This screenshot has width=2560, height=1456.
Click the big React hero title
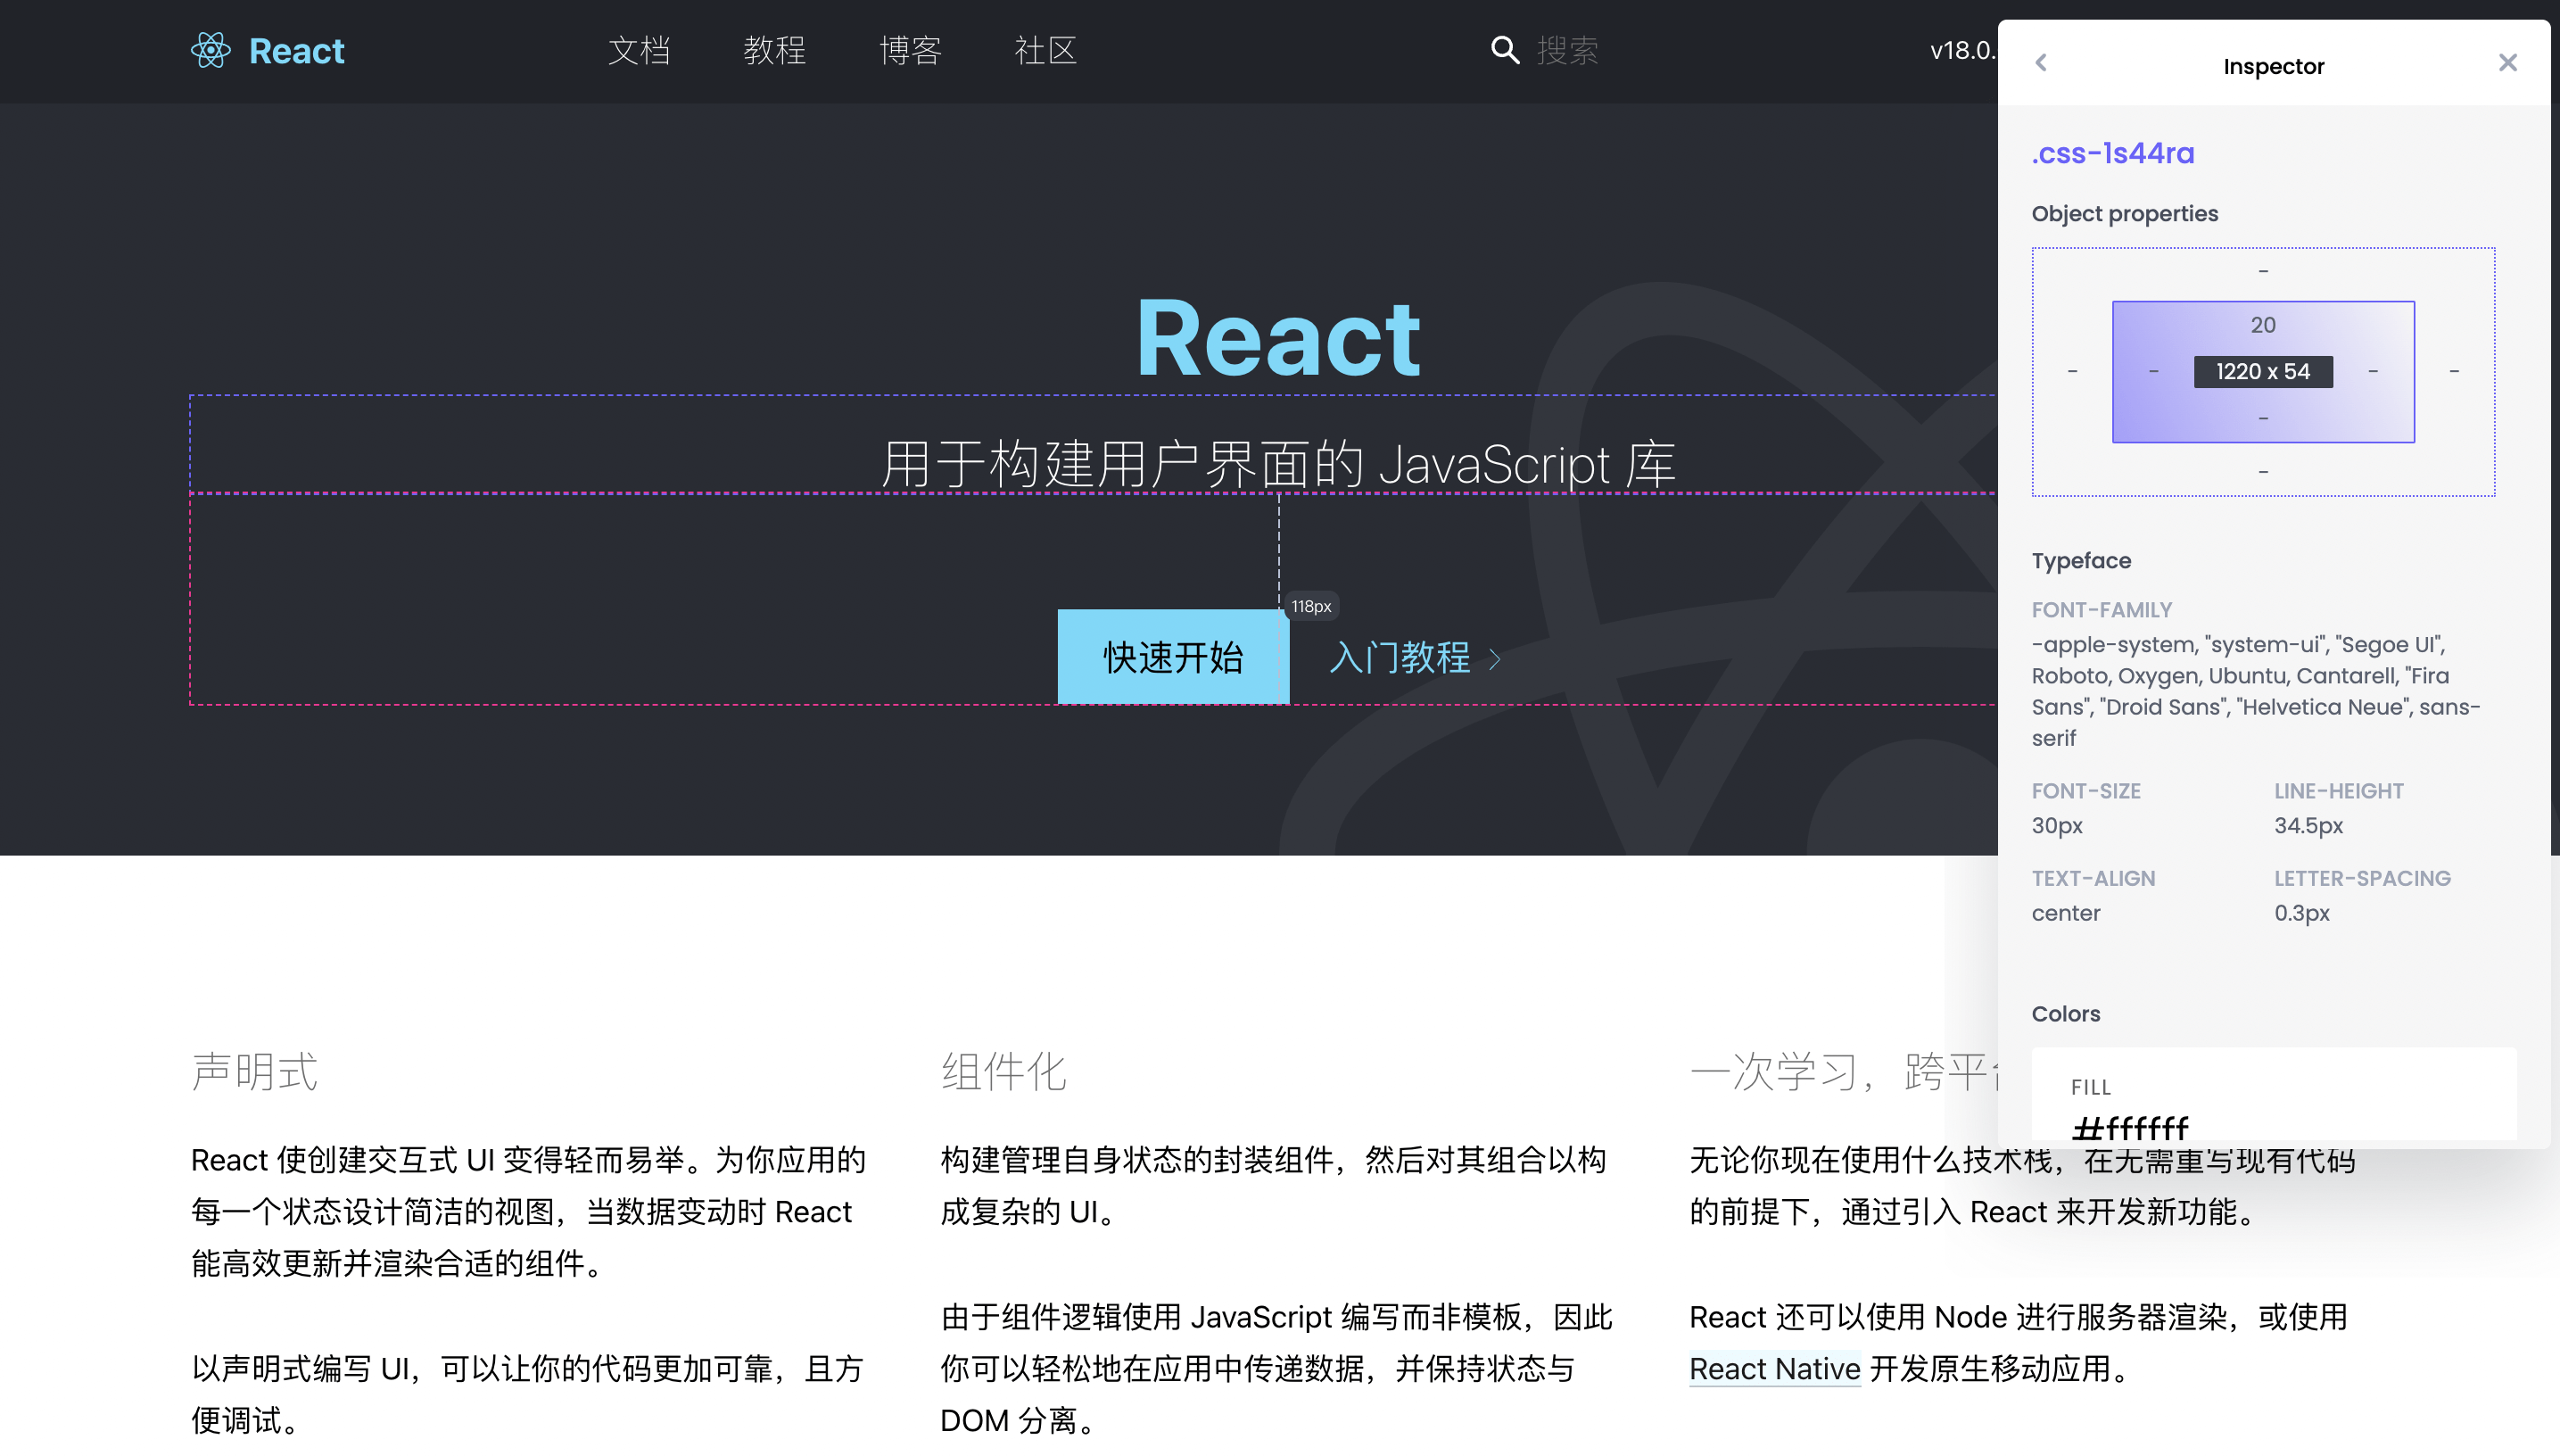tap(1278, 338)
